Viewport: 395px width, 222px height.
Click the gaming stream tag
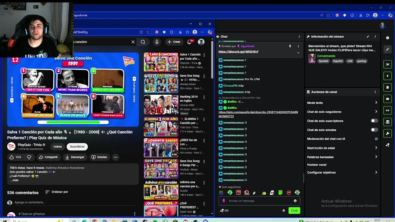tap(361, 61)
